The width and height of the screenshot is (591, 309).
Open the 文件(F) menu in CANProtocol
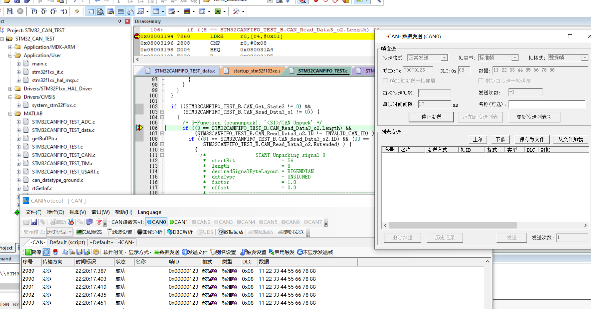[34, 212]
